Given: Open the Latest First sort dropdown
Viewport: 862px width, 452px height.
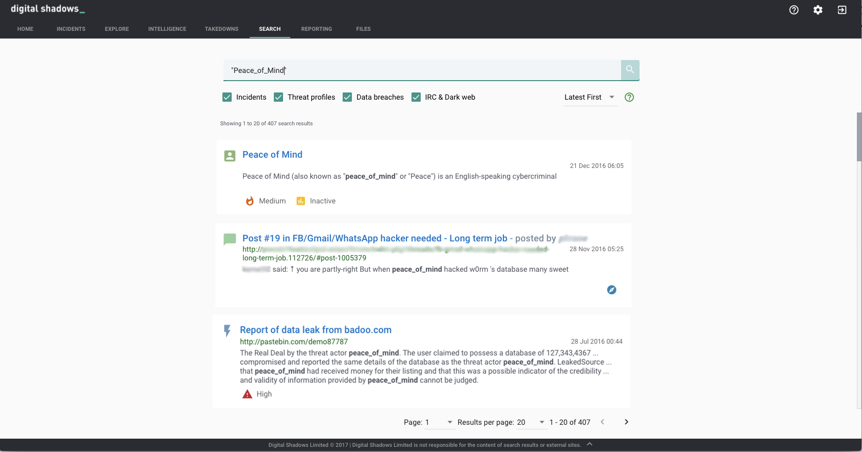Looking at the screenshot, I should (590, 97).
